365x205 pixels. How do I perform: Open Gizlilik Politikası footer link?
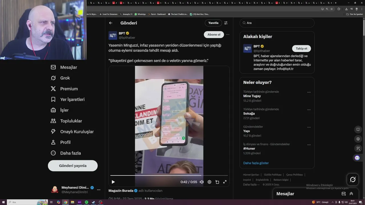click(273, 175)
